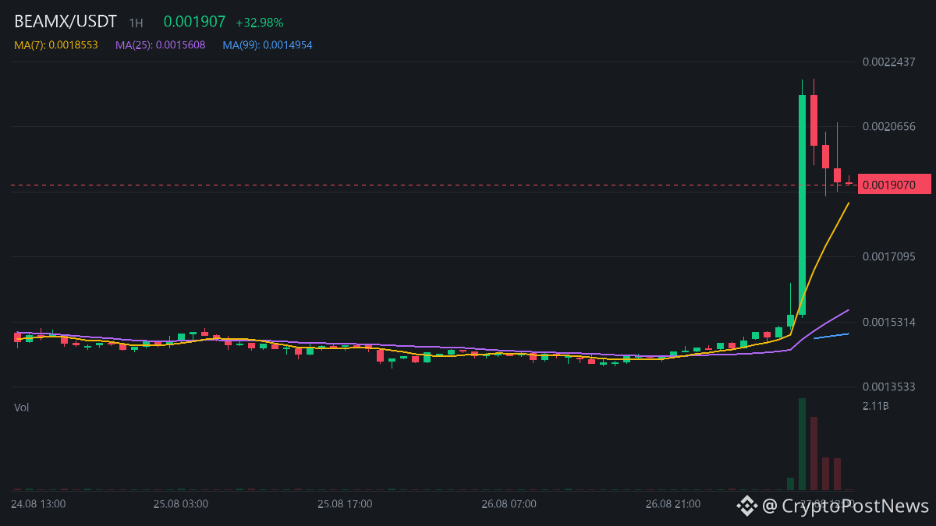Image resolution: width=936 pixels, height=526 pixels.
Task: Click the 25.08 03:00 time label
Action: pyautogui.click(x=180, y=504)
